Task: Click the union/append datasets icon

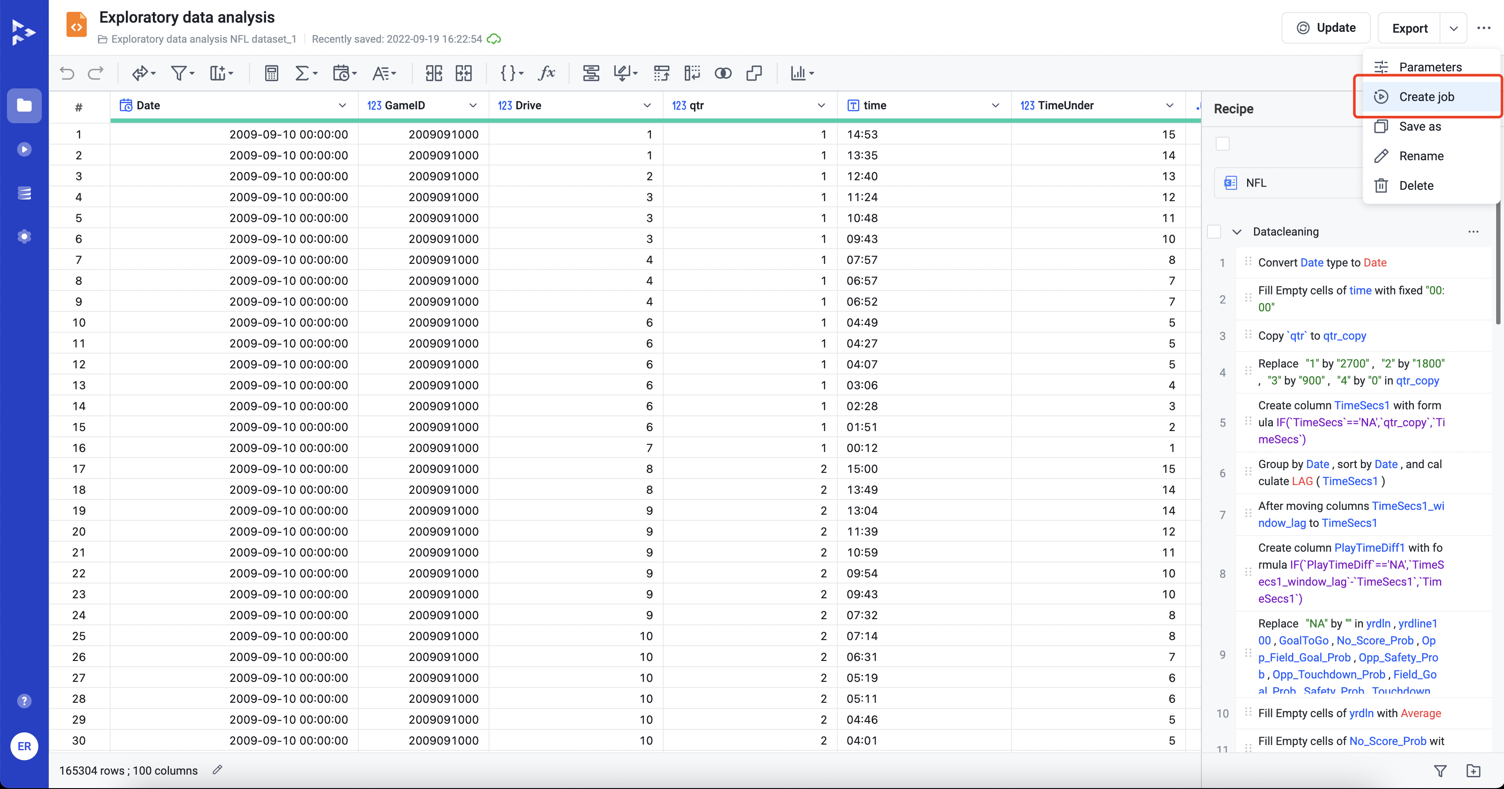Action: (x=754, y=73)
